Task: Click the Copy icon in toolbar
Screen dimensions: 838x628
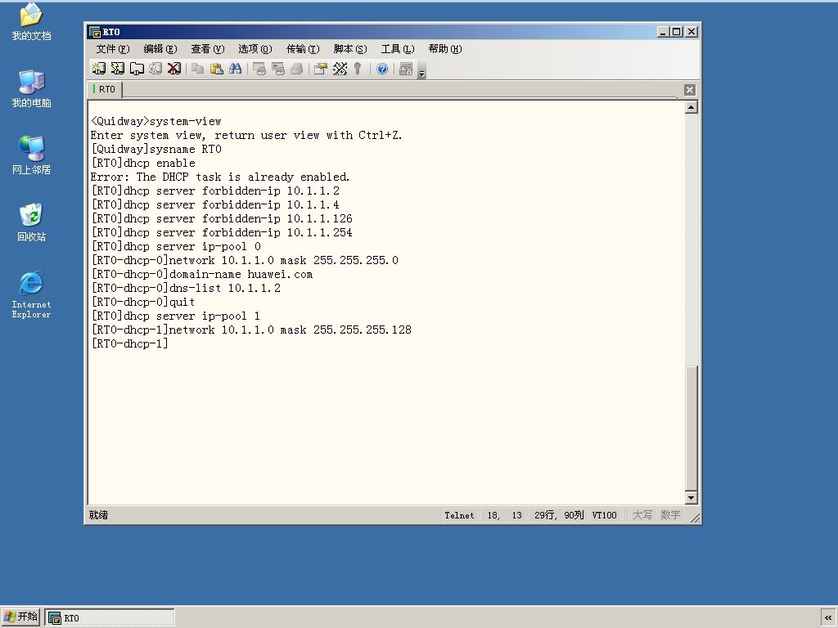Action: coord(198,69)
